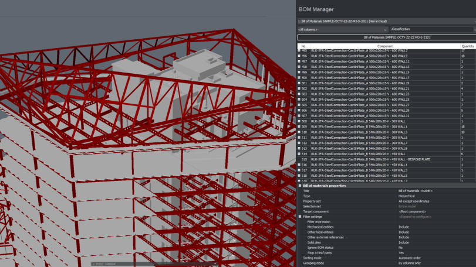
Task: Select the Bill of Materials SAMPLE-OCTV table title bar
Action: (387, 37)
